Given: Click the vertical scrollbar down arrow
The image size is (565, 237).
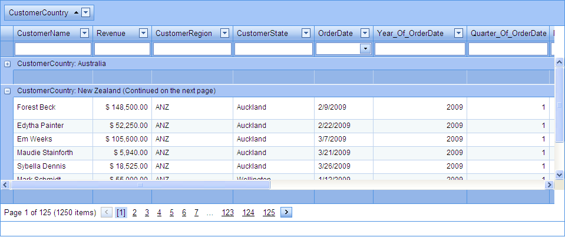Looking at the screenshot, I should click(559, 175).
